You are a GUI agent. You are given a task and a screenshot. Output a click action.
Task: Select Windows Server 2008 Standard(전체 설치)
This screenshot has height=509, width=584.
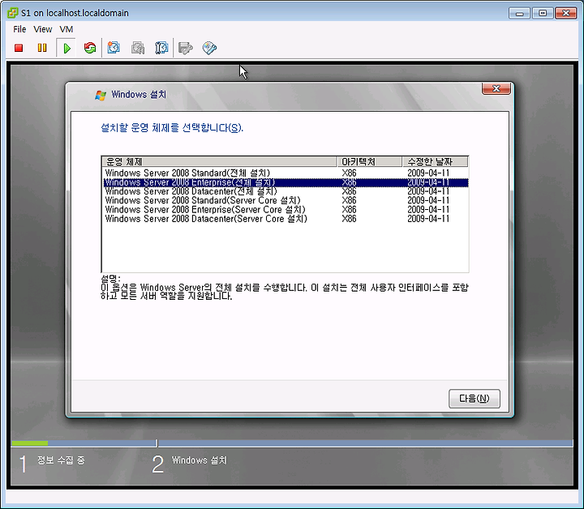(x=286, y=173)
